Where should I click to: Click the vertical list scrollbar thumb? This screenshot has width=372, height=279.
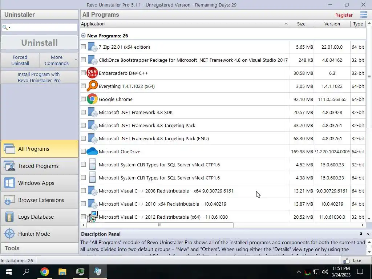tap(369, 77)
